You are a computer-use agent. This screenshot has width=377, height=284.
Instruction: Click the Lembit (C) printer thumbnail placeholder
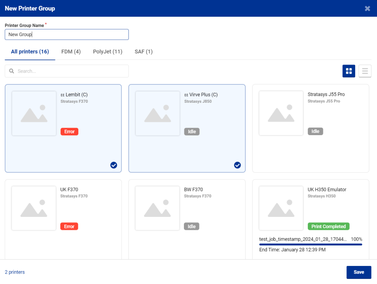(34, 113)
